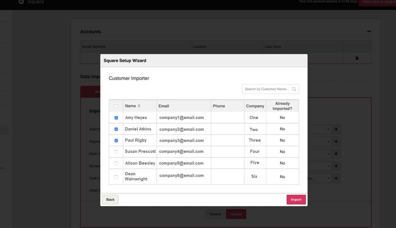The height and width of the screenshot is (228, 396).
Task: Check the Susan Prescott checkbox
Action: coord(116,152)
